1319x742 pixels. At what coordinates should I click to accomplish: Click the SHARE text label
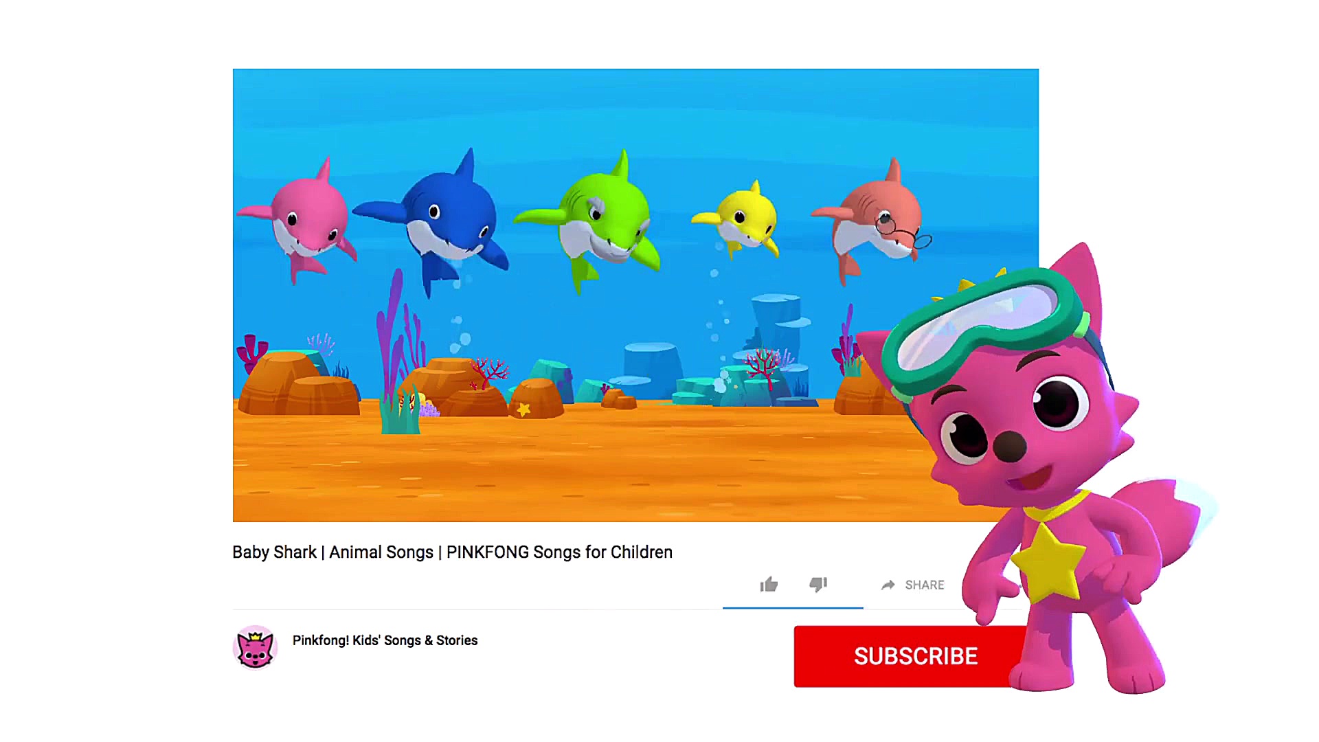pyautogui.click(x=925, y=585)
